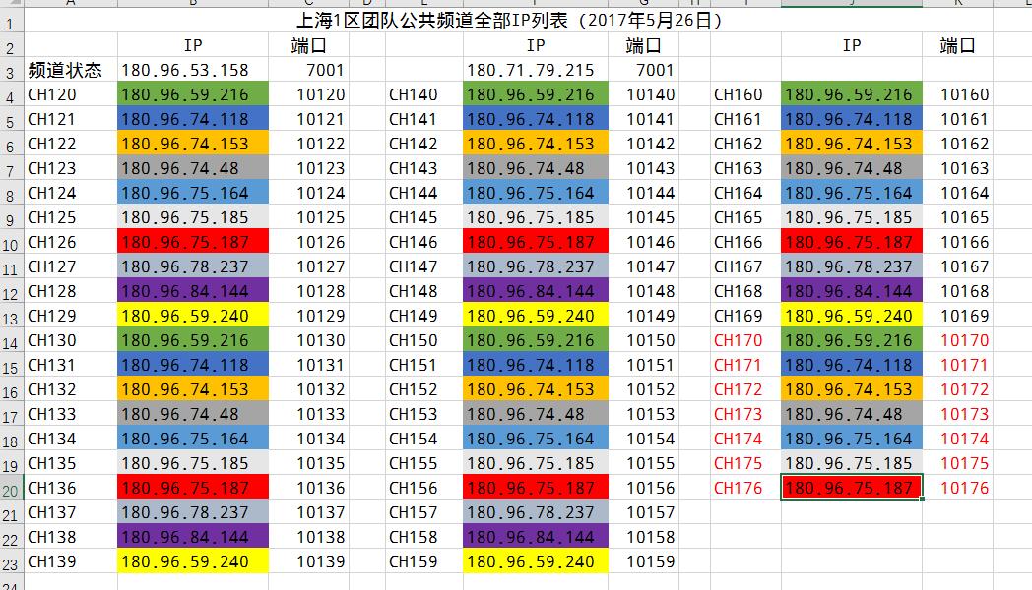This screenshot has height=590, width=1032.
Task: Select the orange IP cell beside CH172
Action: point(852,389)
